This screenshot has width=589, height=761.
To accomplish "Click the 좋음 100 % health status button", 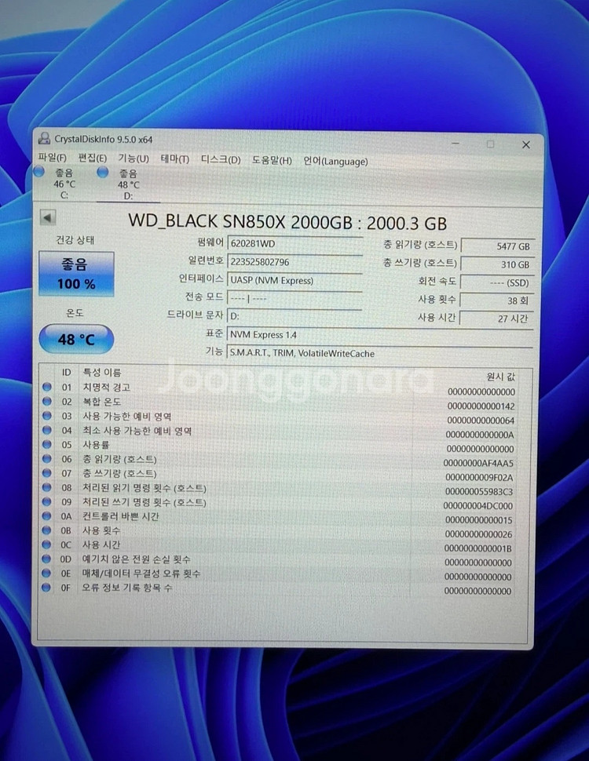I will click(76, 274).
